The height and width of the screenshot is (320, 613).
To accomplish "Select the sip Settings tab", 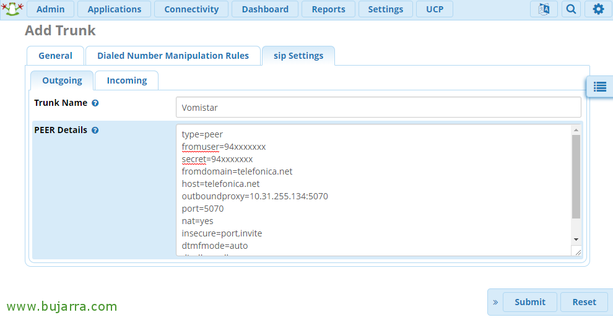I will [x=298, y=56].
